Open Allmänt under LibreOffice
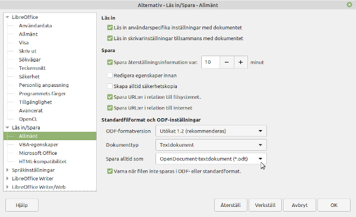Image resolution: width=356 pixels, height=217 pixels. coord(28,34)
